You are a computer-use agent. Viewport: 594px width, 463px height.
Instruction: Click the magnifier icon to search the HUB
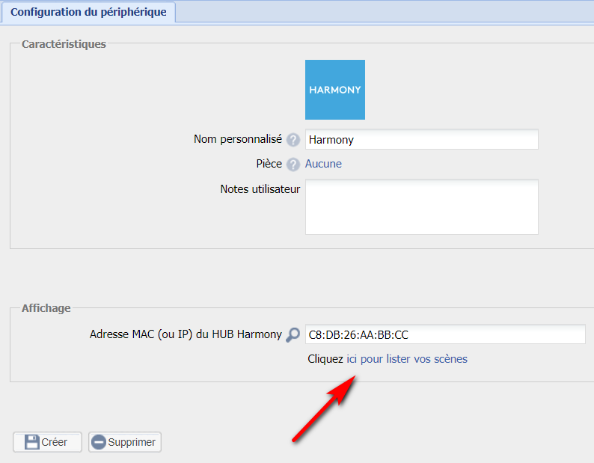(x=293, y=335)
